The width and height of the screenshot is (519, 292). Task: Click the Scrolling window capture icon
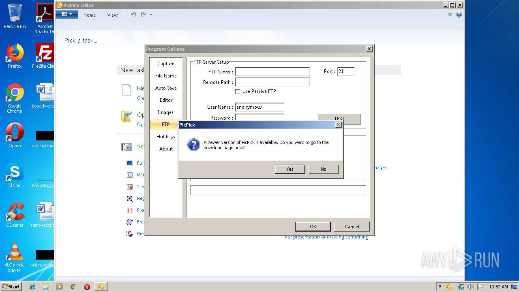[130, 187]
